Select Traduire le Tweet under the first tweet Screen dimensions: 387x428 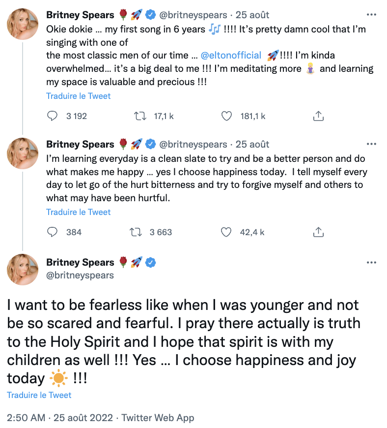78,96
